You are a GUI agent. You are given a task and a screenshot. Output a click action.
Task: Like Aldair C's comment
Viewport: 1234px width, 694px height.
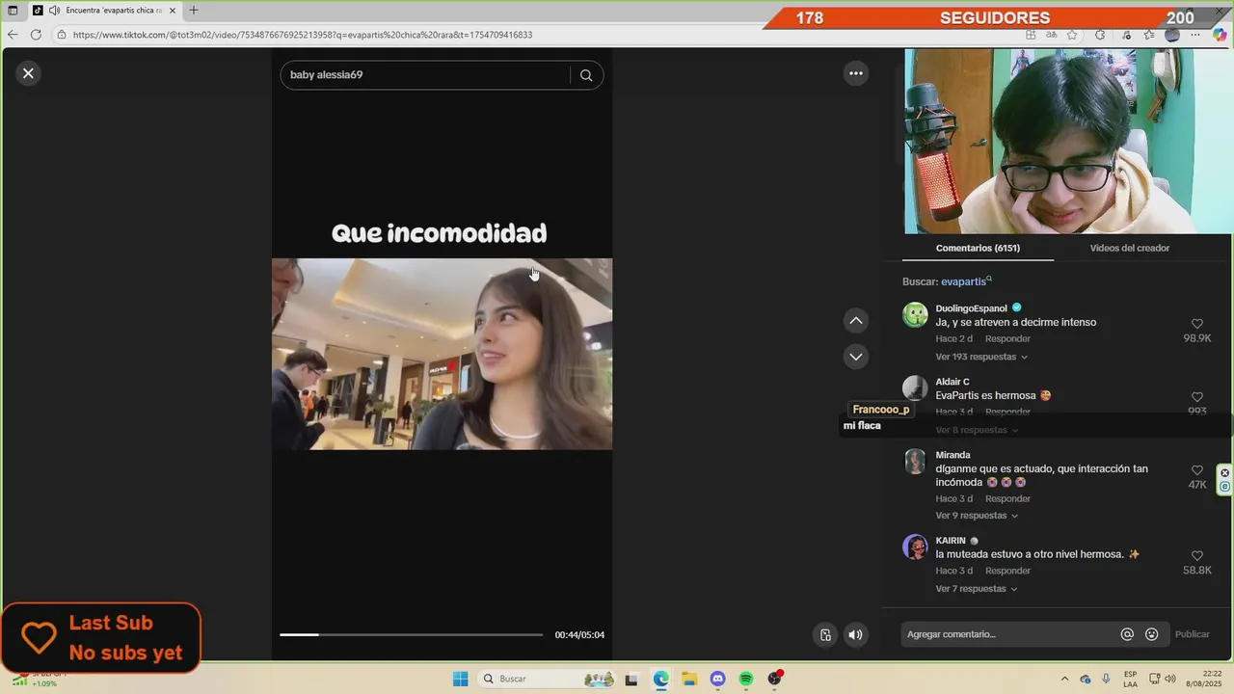(x=1197, y=397)
